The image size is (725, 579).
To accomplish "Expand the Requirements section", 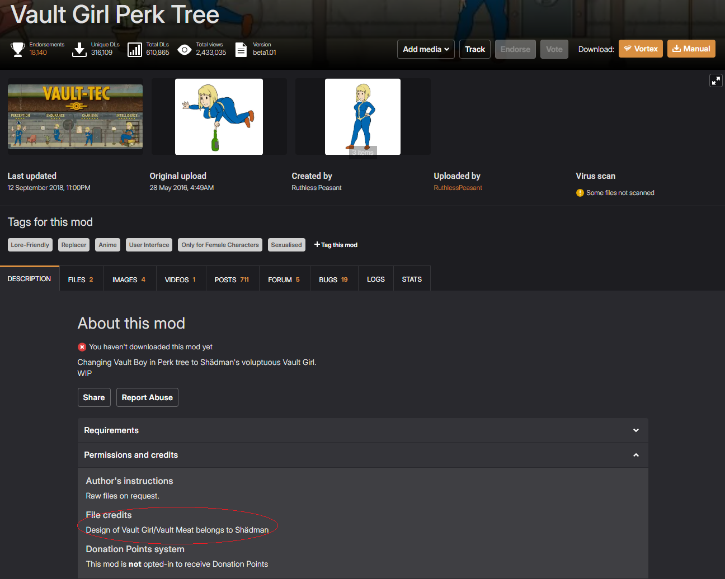I will click(362, 430).
